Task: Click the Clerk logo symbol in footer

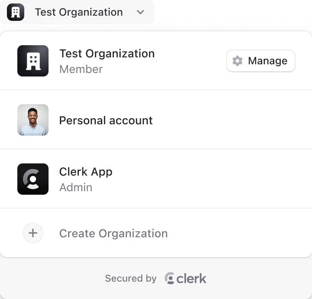Action: click(x=169, y=279)
